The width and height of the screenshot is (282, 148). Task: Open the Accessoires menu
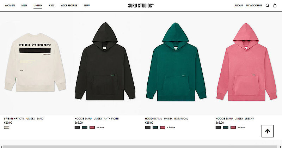[x=69, y=6]
